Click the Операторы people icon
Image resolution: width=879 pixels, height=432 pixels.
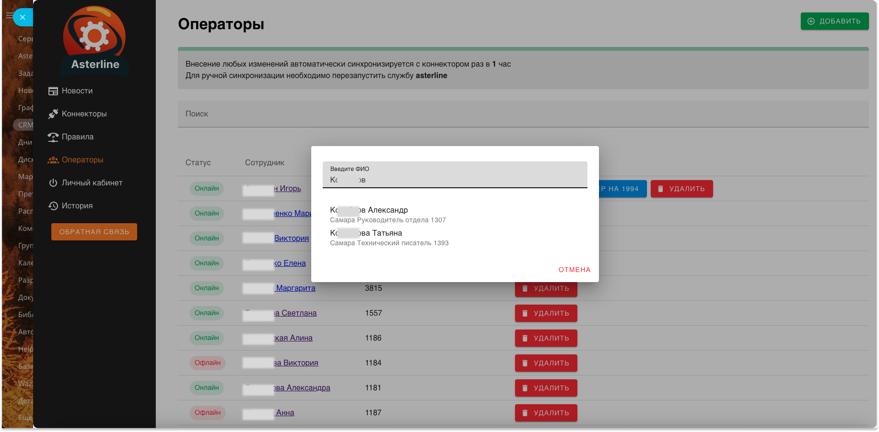coord(53,160)
